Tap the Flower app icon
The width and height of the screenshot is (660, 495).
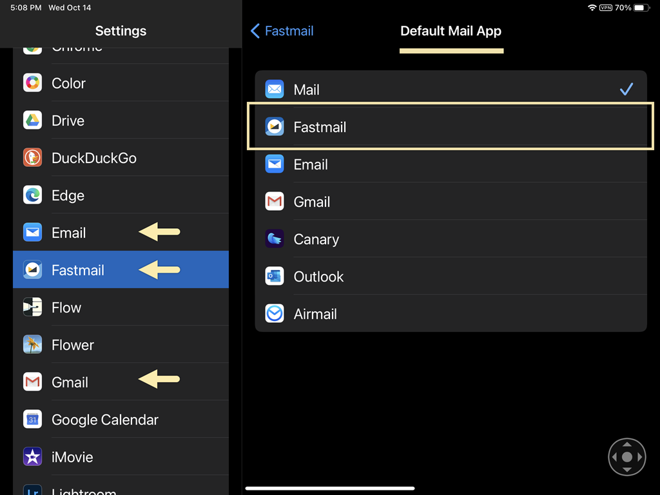pyautogui.click(x=32, y=345)
